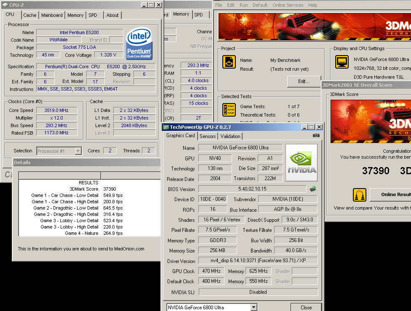411x311 pixels.
Task: Click the first column header in Details list
Action: 60,175
